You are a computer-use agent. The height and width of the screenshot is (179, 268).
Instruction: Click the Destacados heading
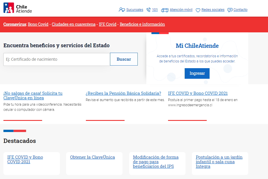point(20,141)
